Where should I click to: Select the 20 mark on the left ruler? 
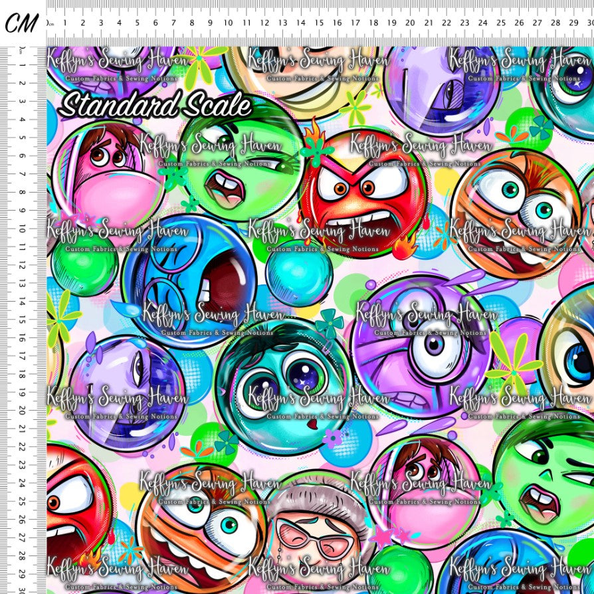pos(23,410)
